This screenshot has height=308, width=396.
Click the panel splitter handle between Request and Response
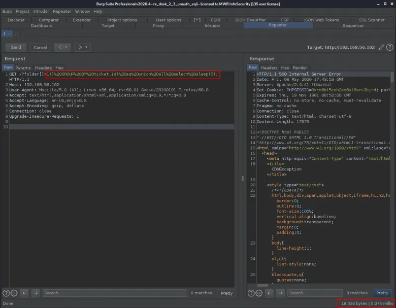pos(243,179)
